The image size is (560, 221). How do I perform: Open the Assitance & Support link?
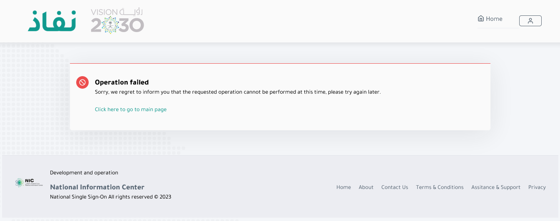[x=496, y=187]
